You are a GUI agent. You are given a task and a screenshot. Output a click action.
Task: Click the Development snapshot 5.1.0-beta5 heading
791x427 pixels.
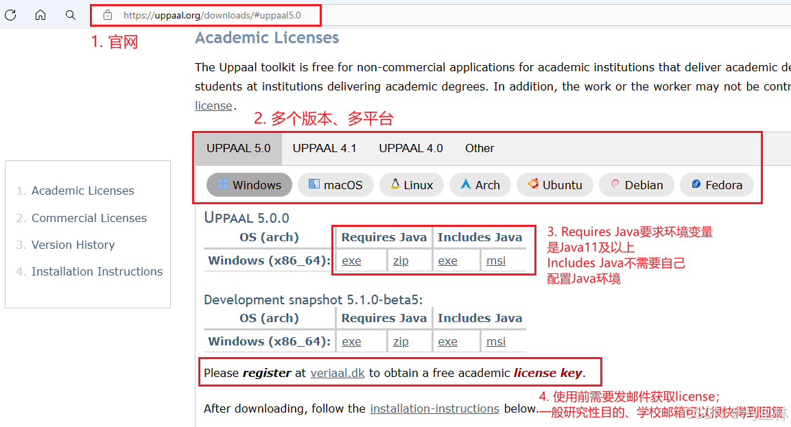point(314,300)
